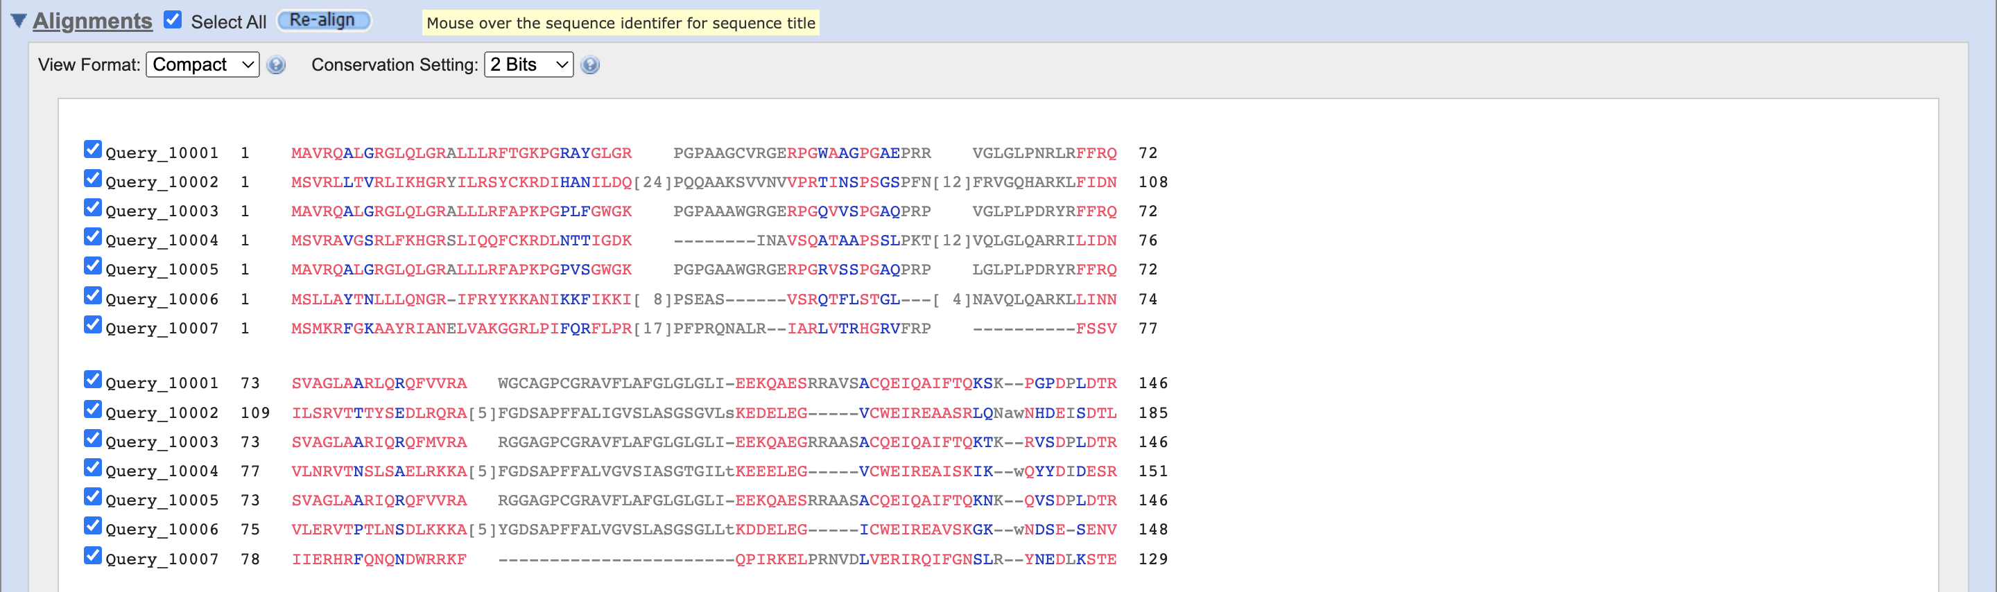Click Query_10003 identifier in first block
Viewport: 1997px width, 592px height.
pyautogui.click(x=162, y=211)
